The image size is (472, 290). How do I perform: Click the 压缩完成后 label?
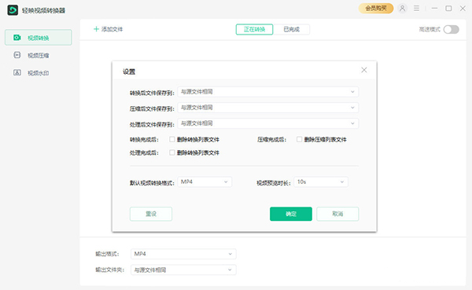[272, 140]
